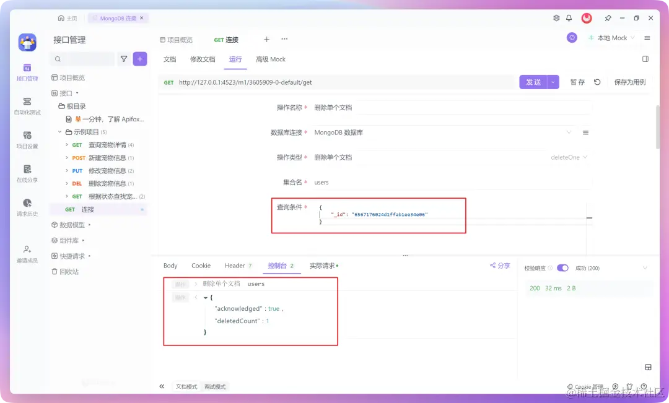Open the deleteOne operation type dropdown
This screenshot has height=403, width=669.
click(569, 157)
